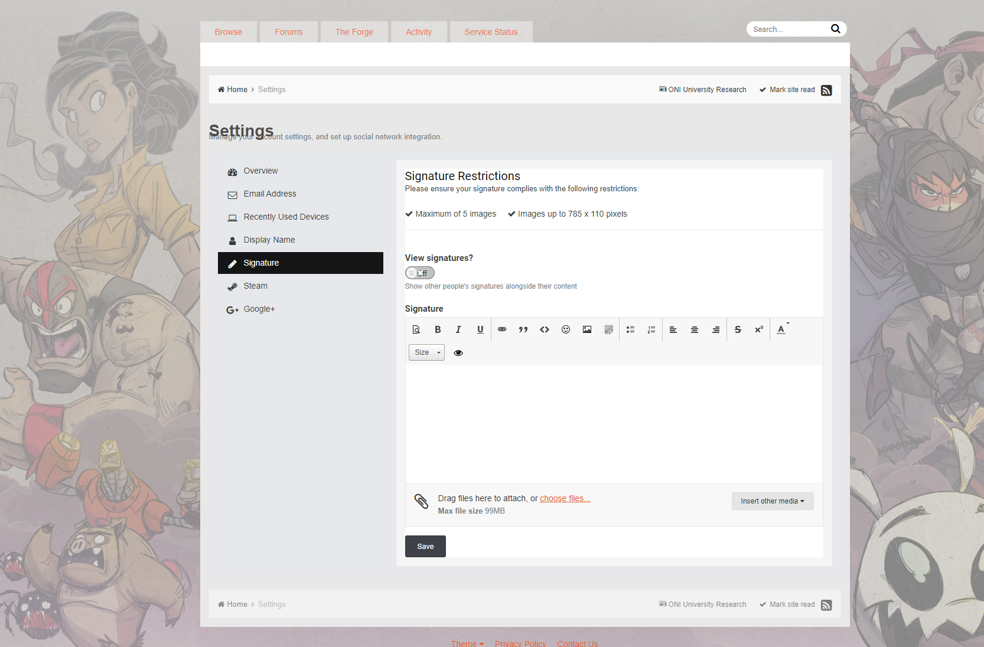Save the signature settings
The image size is (984, 647).
[425, 547]
